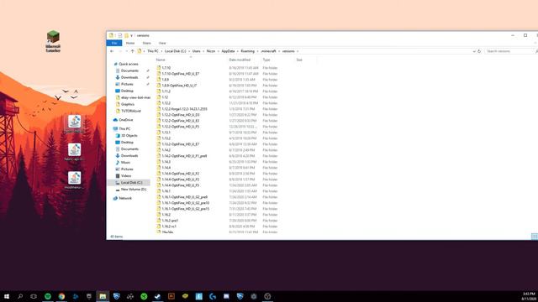Viewport: 538px width, 302px height.
Task: Select folder 1.12.2-OptiFine_HD_U_F5
Action: click(180, 127)
